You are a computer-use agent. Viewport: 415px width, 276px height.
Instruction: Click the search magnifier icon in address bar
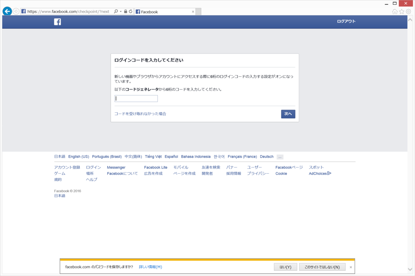116,11
